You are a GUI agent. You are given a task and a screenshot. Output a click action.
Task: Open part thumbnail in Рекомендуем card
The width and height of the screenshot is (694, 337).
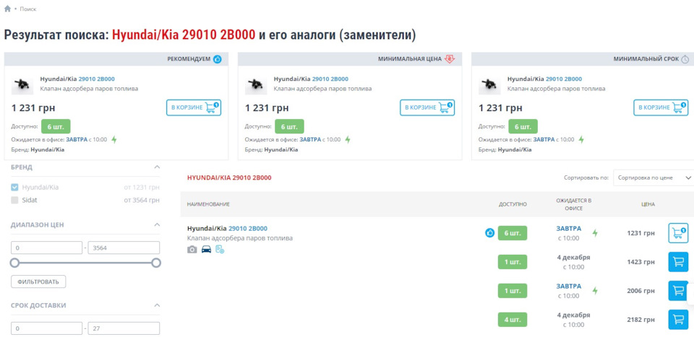click(x=22, y=84)
